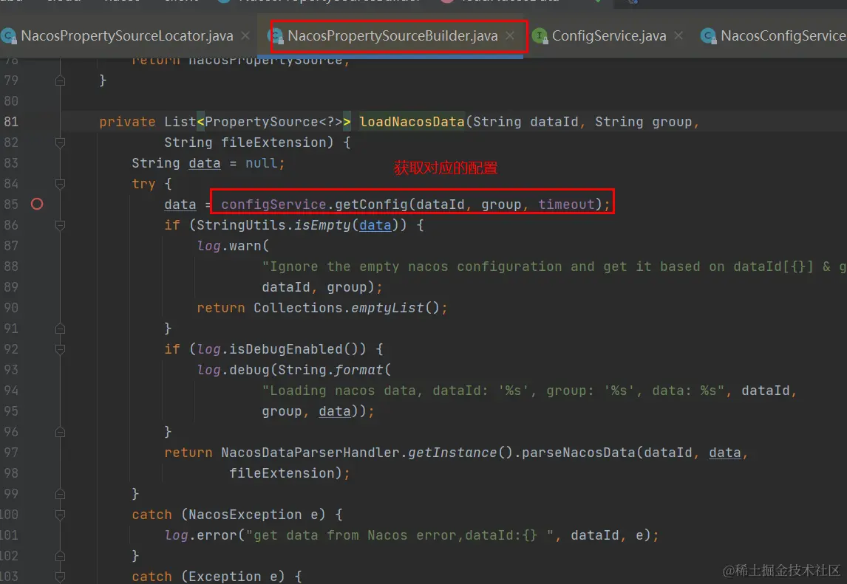Click StringUtils on line 86
847x584 pixels.
(241, 225)
